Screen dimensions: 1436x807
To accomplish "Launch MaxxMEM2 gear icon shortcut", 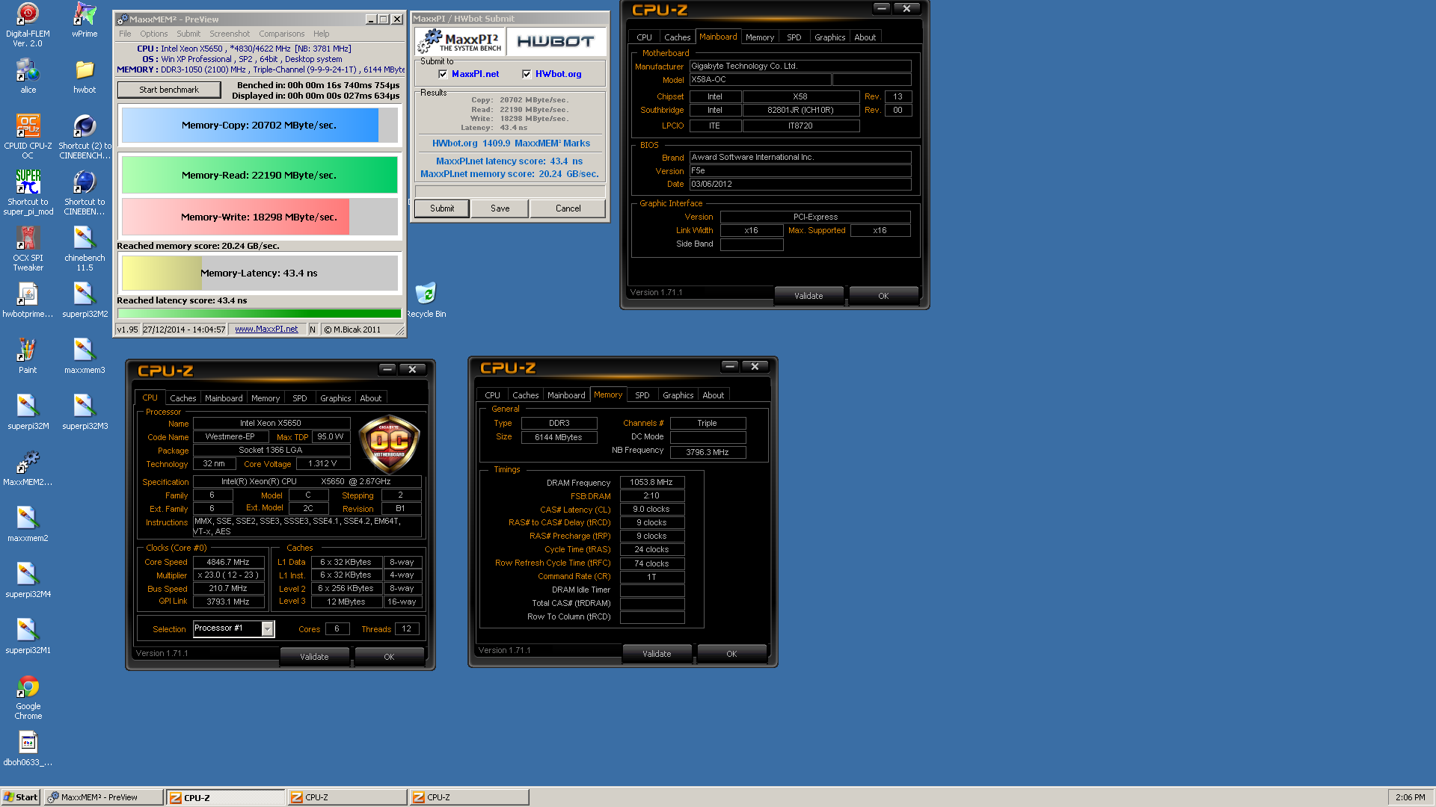I will pyautogui.click(x=28, y=468).
